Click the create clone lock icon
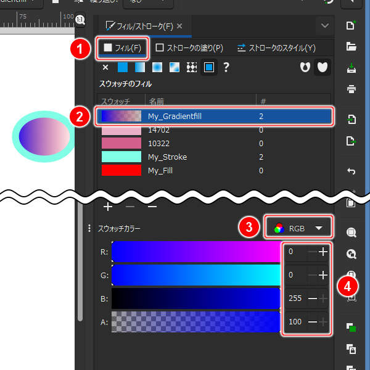The width and height of the screenshot is (370, 370). tap(351, 349)
